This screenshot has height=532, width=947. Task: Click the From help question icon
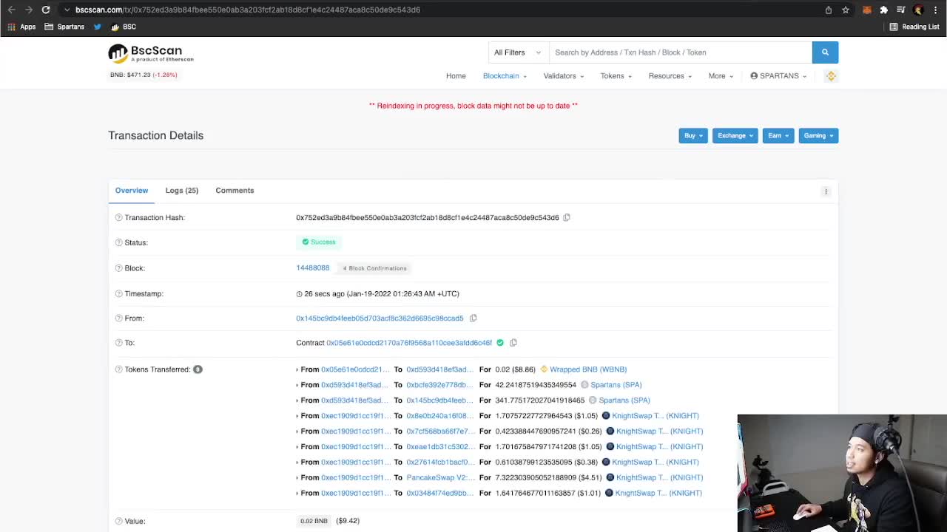[x=118, y=318]
